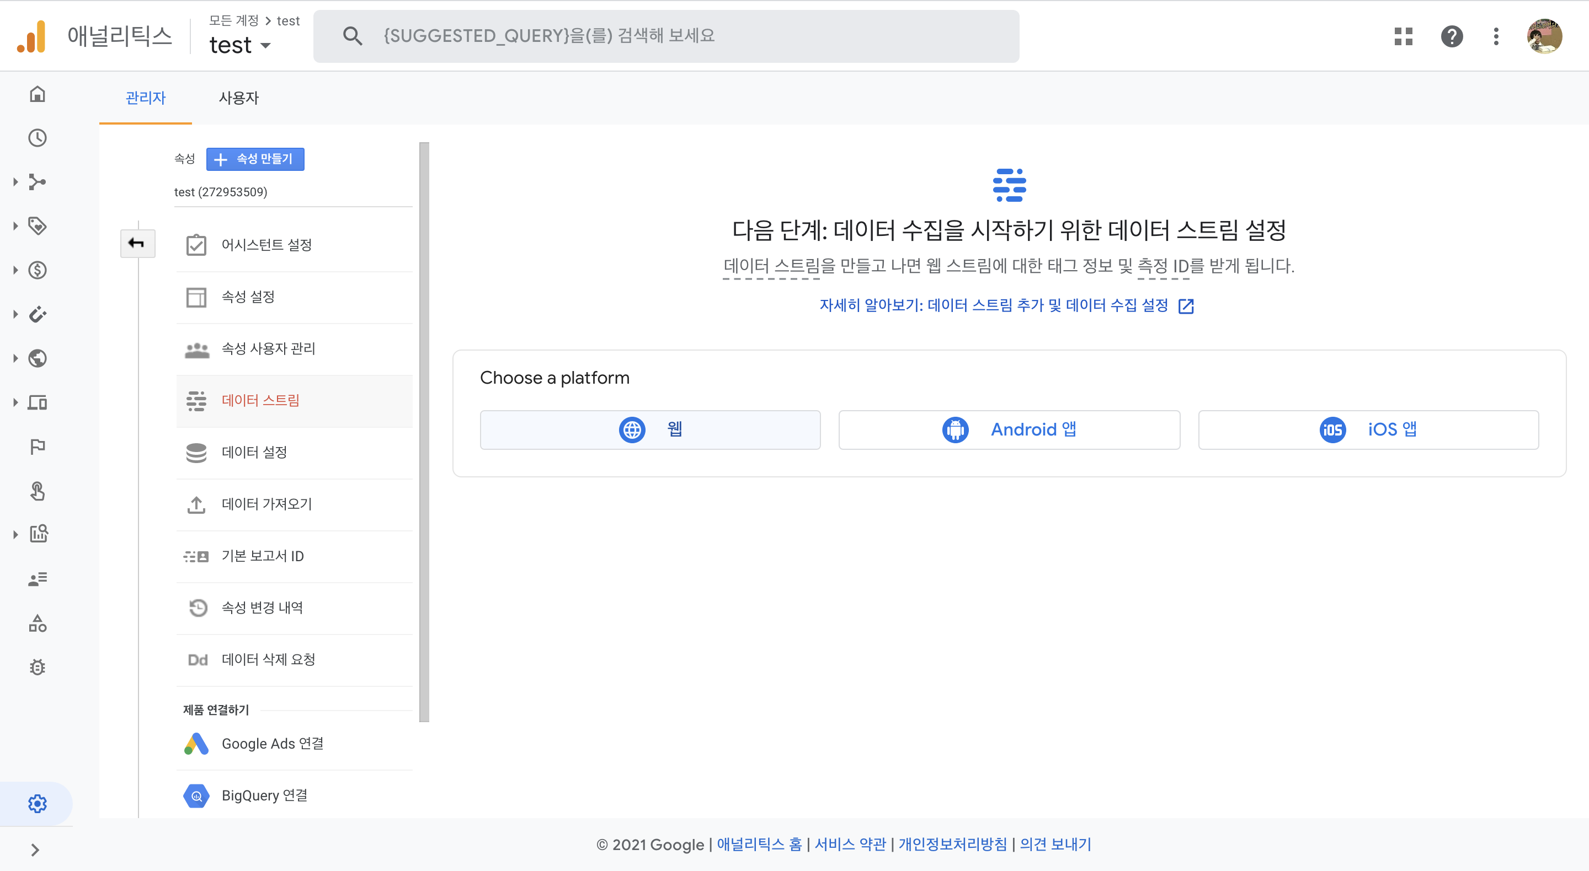
Task: Open the three-dot more options menu
Action: pyautogui.click(x=1496, y=36)
